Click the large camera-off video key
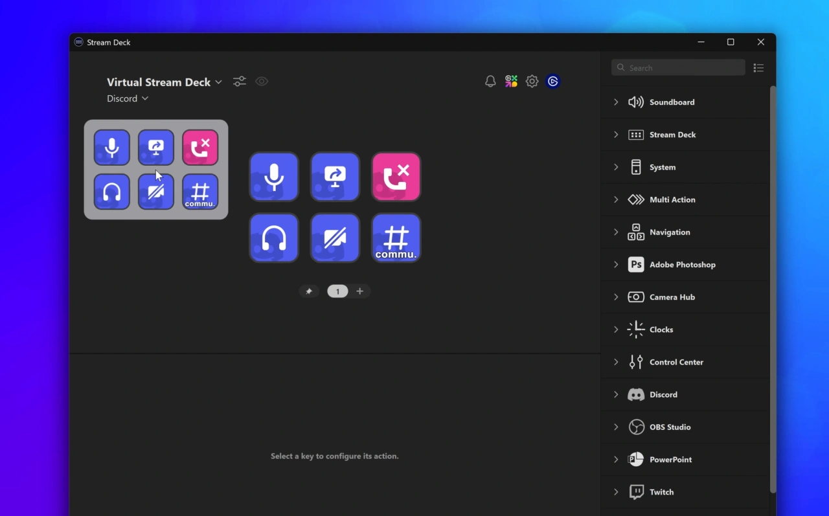Image resolution: width=829 pixels, height=516 pixels. coord(335,238)
